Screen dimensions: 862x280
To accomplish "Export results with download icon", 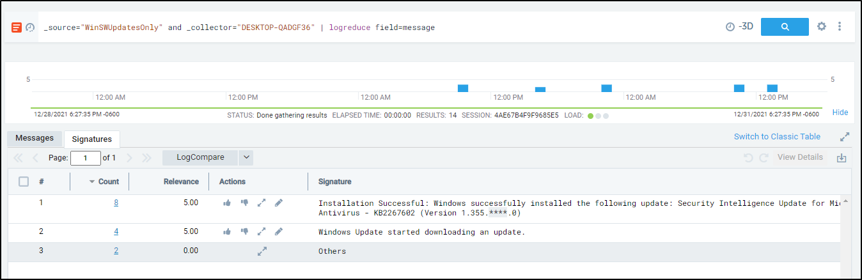I will coord(842,158).
